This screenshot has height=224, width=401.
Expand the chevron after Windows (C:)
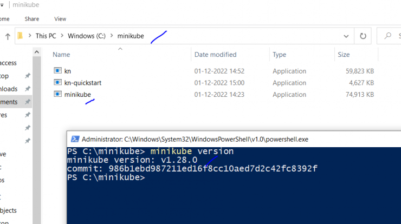(112, 36)
